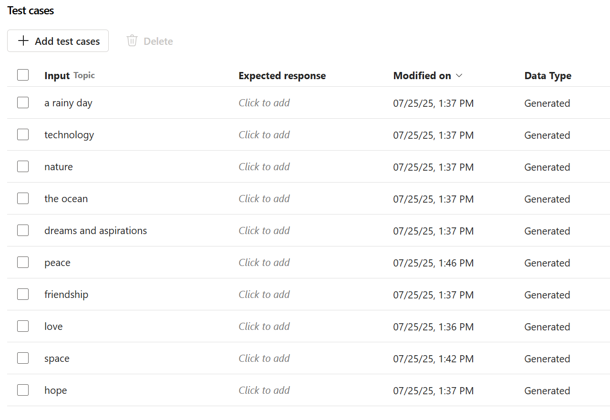
Task: Check the checkbox for the 'a rainy day' row
Action: [x=22, y=102]
